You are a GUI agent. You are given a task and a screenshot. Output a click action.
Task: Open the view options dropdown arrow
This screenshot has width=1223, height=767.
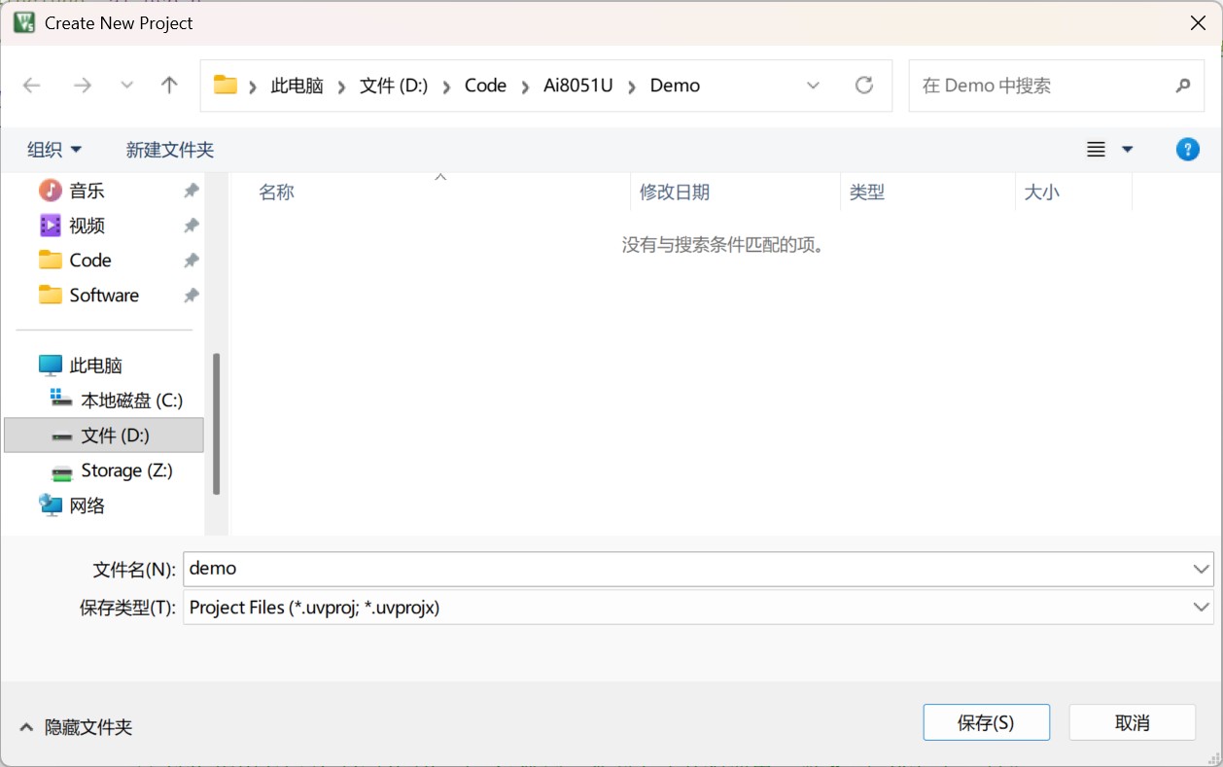[1128, 150]
